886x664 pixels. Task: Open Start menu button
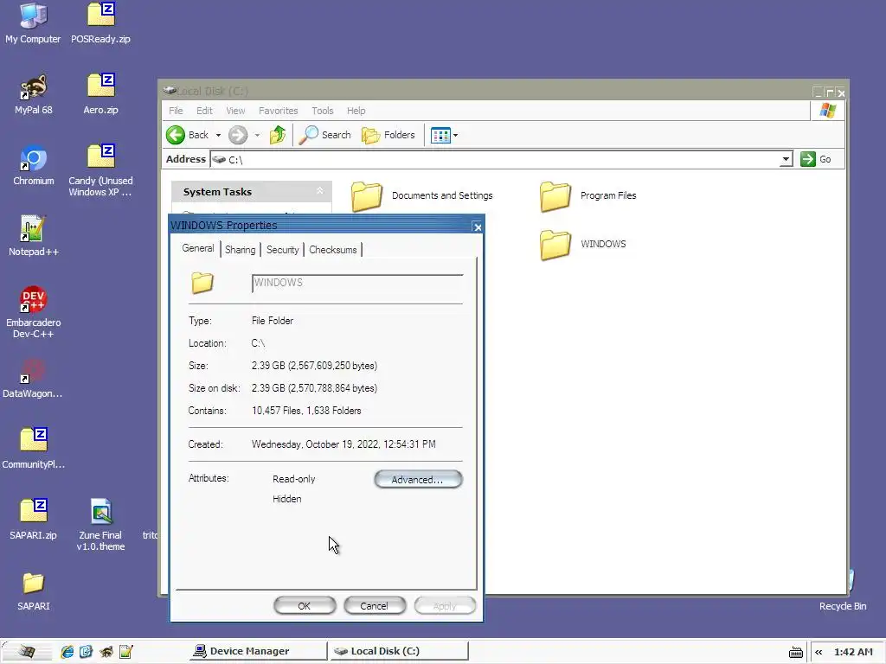[27, 652]
